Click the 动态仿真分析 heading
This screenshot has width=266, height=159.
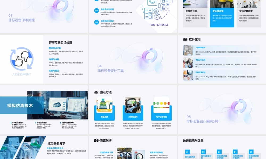tap(41, 123)
